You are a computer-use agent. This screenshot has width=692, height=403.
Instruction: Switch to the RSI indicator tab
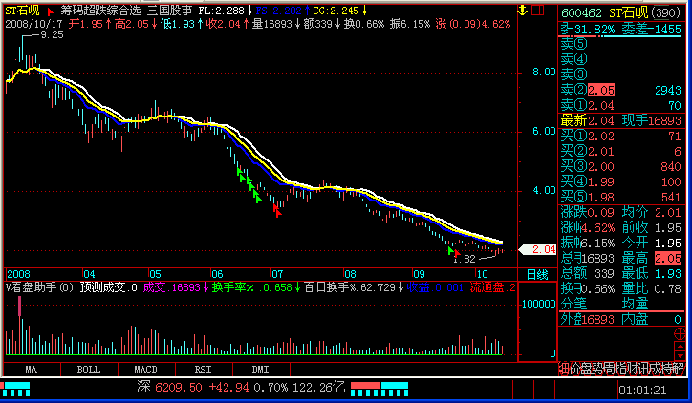[x=203, y=370]
